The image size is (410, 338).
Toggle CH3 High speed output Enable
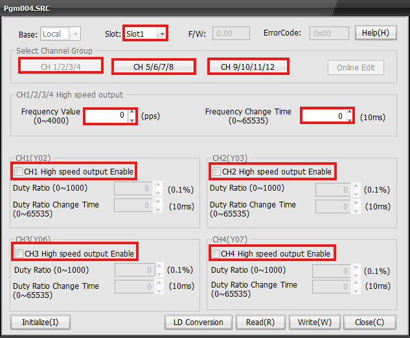[19, 253]
